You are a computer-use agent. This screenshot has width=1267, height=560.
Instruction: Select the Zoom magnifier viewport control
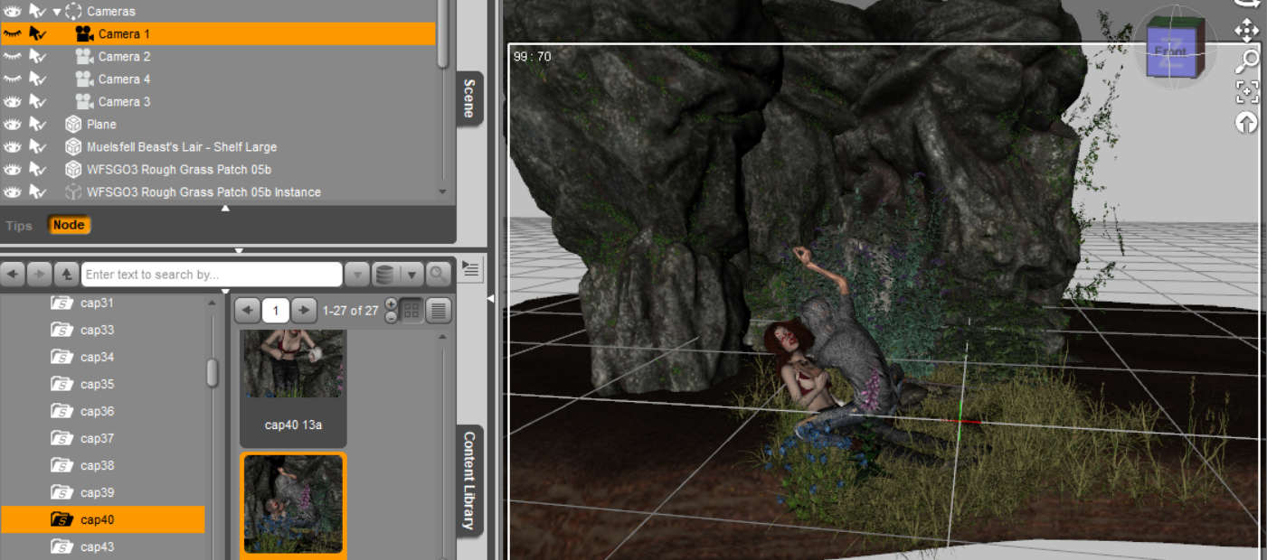[x=1247, y=61]
